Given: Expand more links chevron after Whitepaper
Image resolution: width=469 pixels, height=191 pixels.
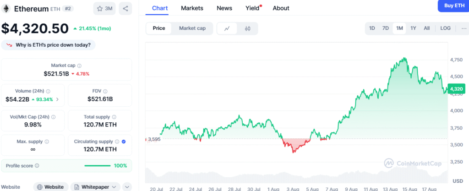Looking at the screenshot, I should pos(128,187).
